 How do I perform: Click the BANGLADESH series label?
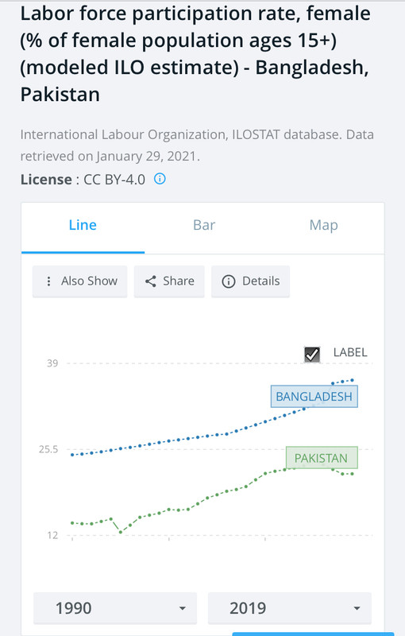[314, 396]
